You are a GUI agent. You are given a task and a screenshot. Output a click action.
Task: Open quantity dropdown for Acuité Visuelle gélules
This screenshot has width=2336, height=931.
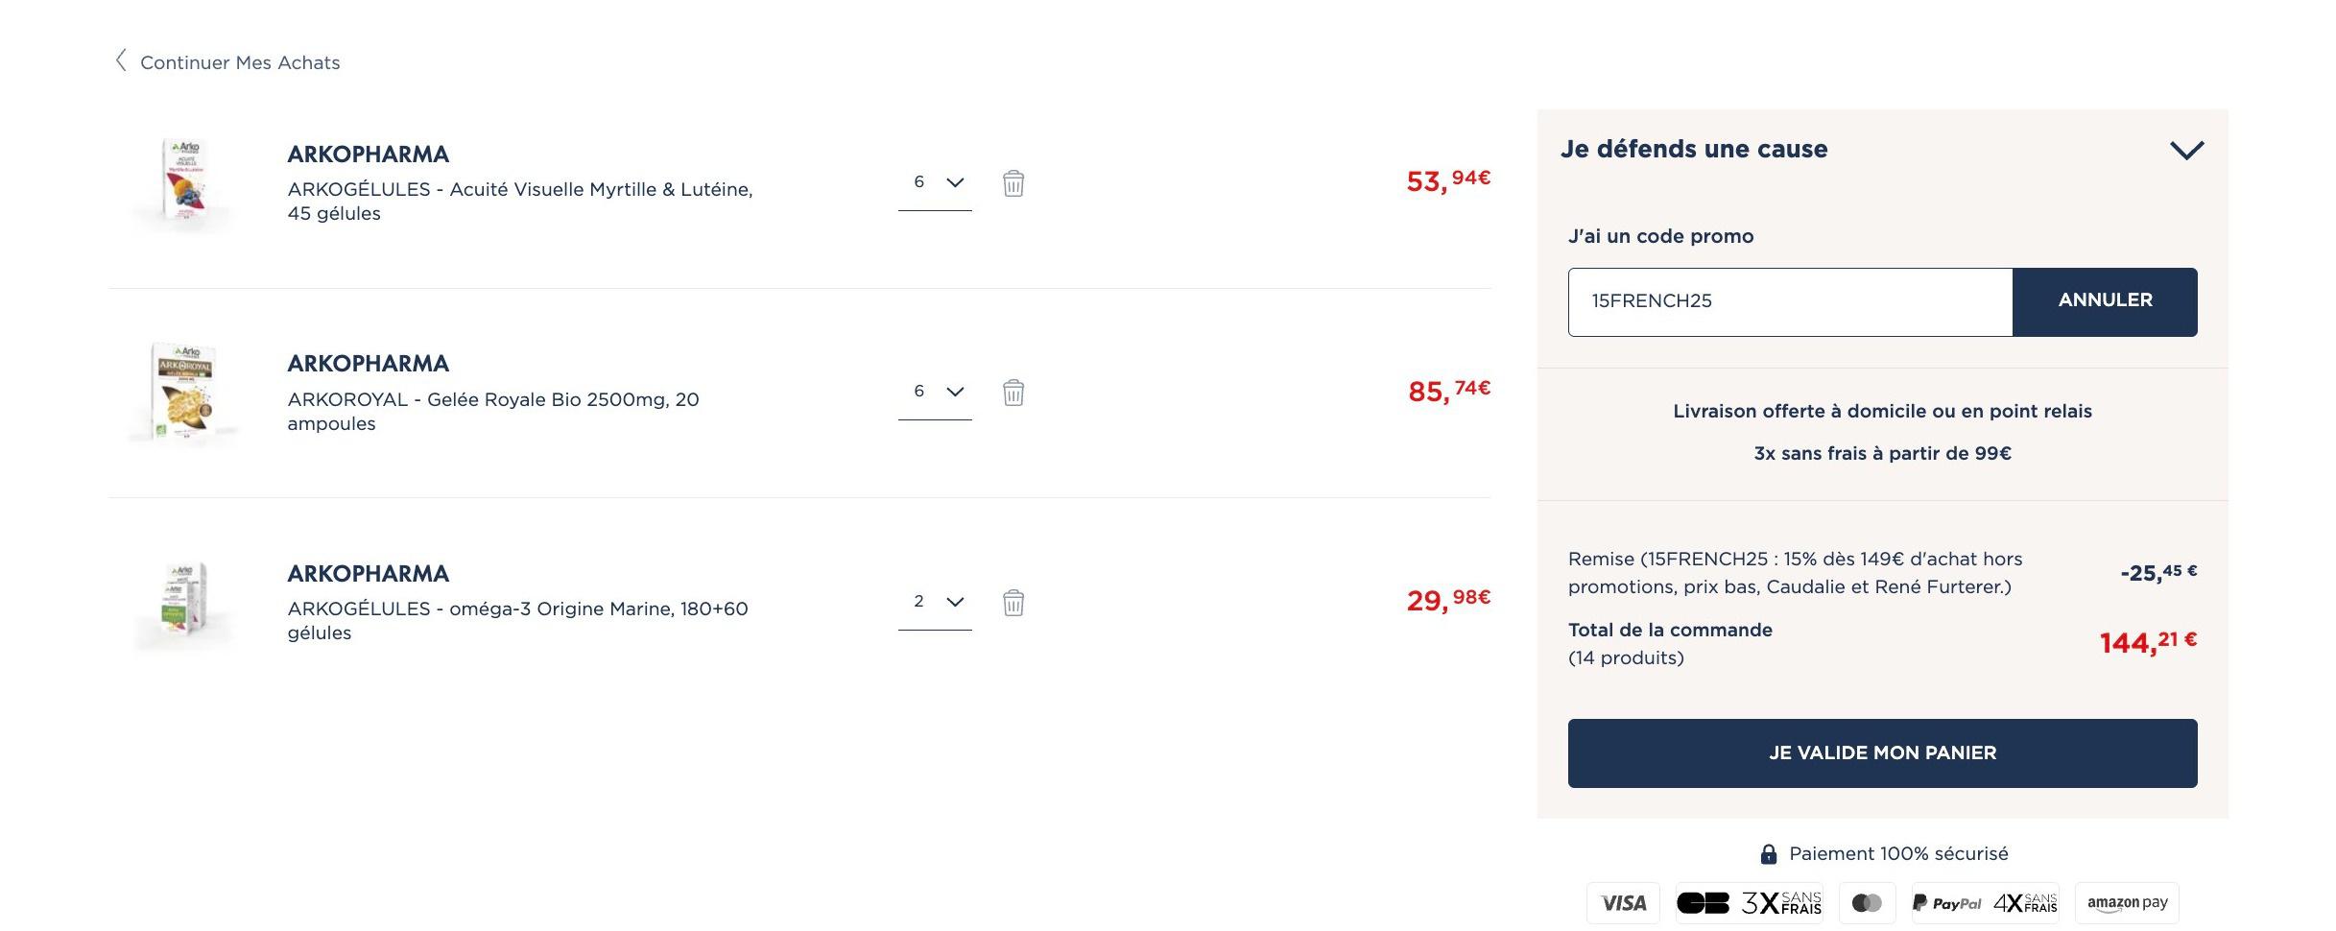(935, 182)
